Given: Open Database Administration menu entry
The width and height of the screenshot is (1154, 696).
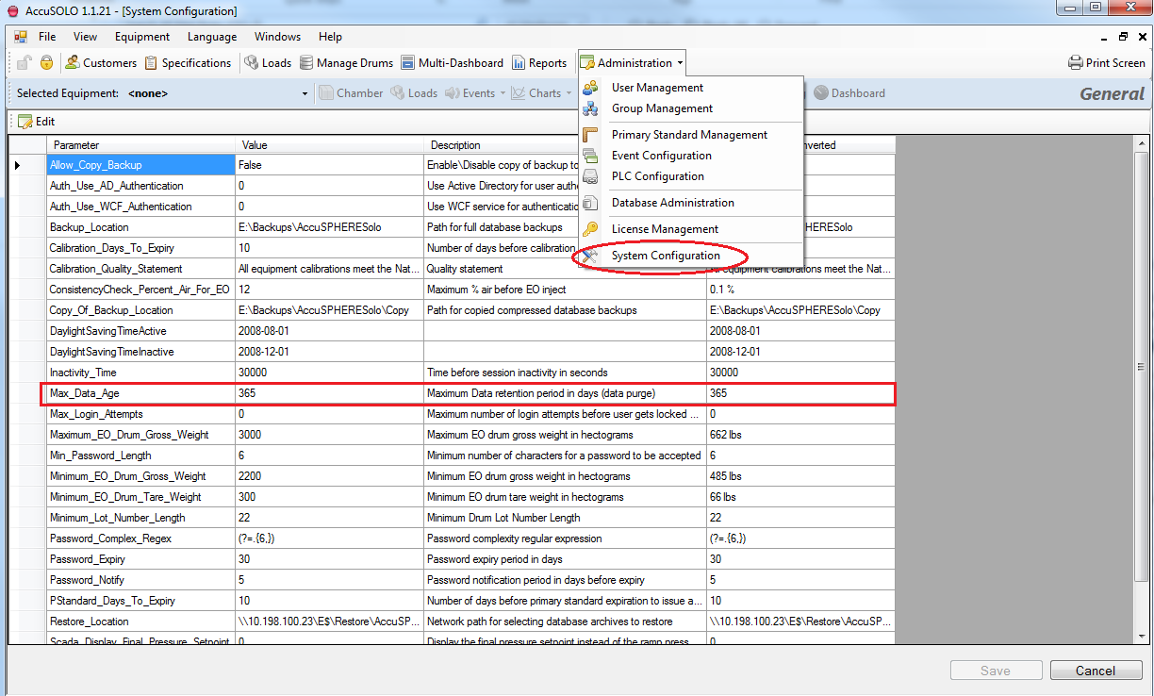Looking at the screenshot, I should tap(672, 203).
